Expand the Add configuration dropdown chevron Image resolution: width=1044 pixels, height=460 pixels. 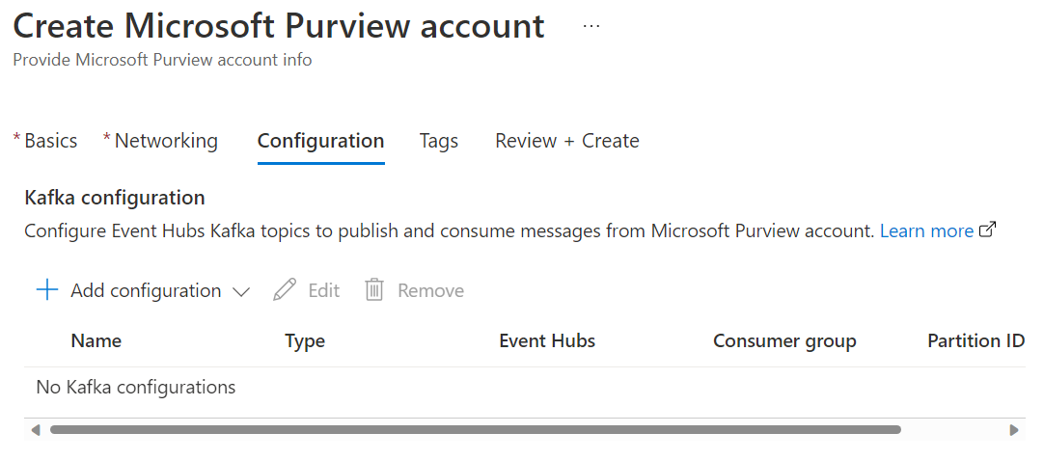pos(240,291)
